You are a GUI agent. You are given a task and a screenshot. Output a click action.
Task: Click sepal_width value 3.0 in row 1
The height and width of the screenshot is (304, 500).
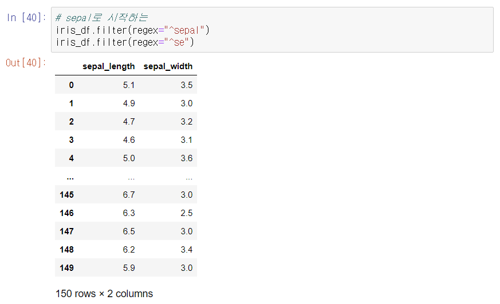click(x=187, y=103)
